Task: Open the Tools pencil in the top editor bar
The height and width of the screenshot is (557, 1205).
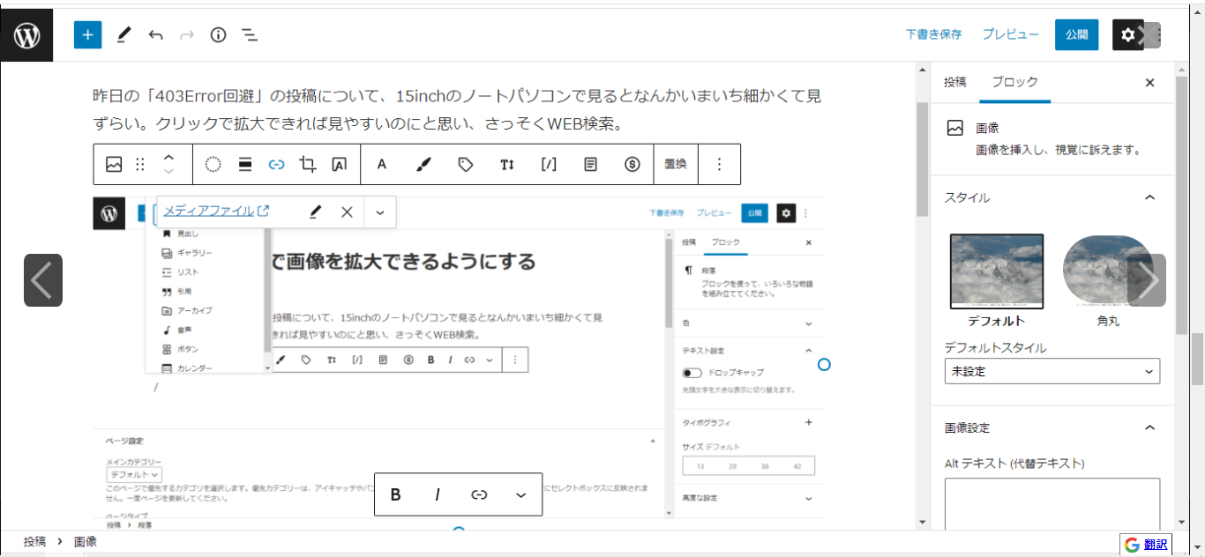Action: (x=123, y=35)
